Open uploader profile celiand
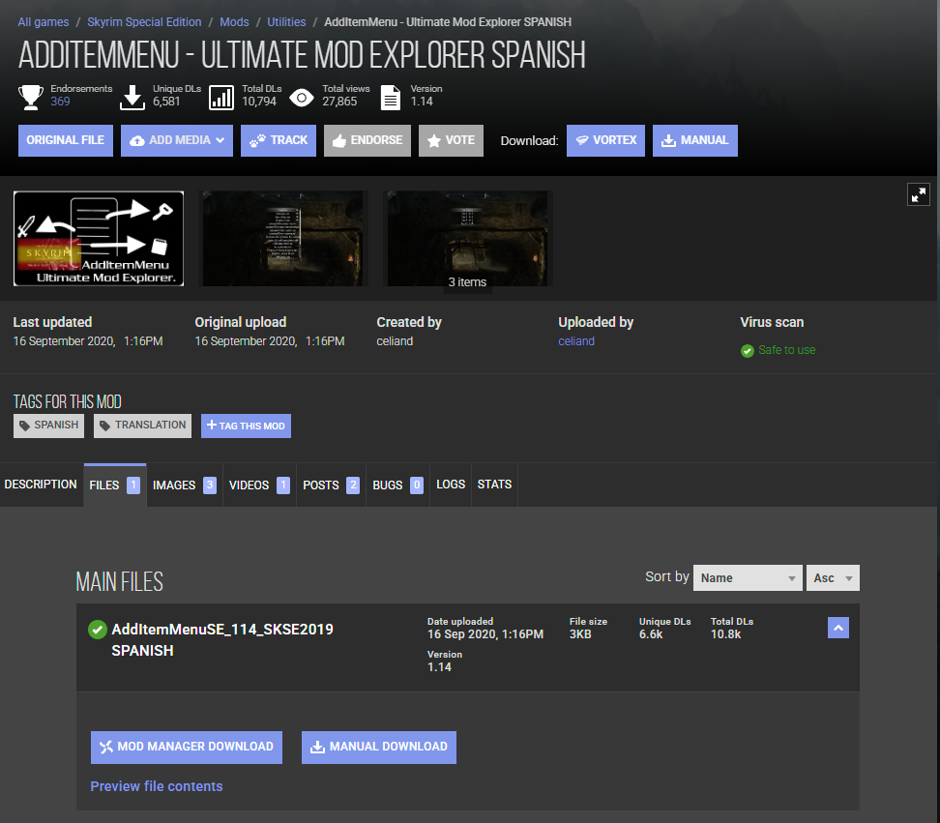 point(576,341)
